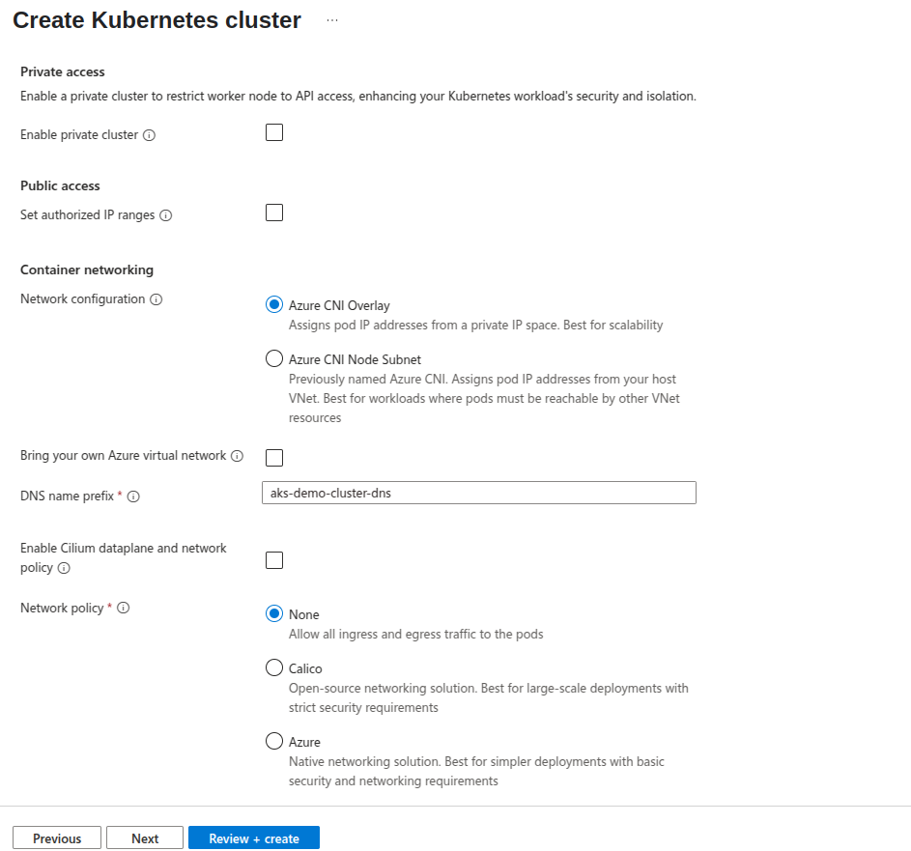Show info for Bring your own Azure virtual network

(x=237, y=456)
